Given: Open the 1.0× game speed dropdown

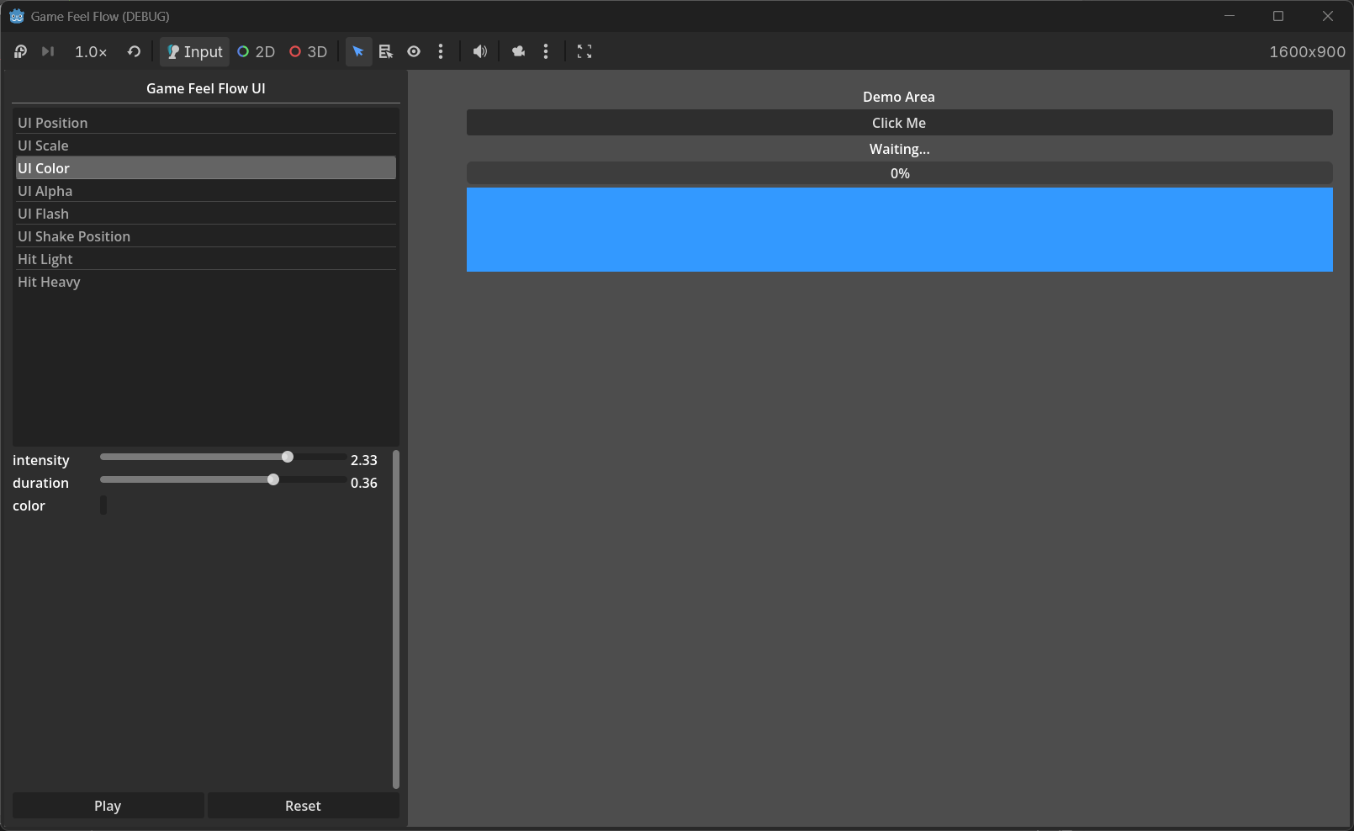Looking at the screenshot, I should pyautogui.click(x=91, y=51).
